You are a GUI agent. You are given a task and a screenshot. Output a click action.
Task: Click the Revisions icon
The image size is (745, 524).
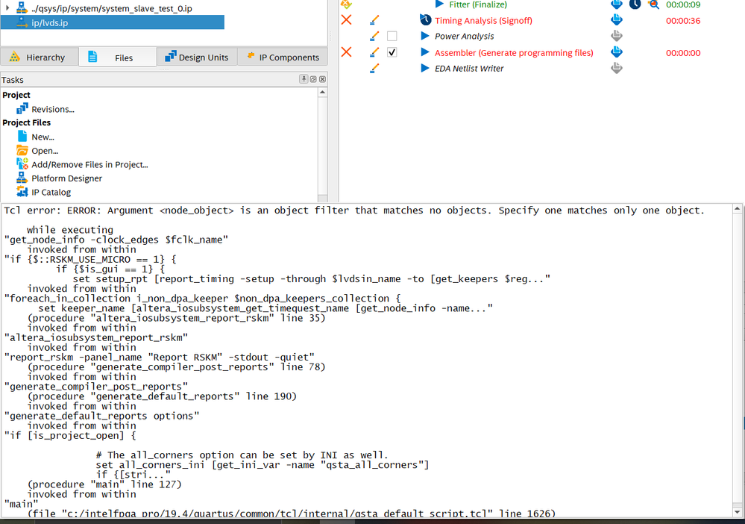click(22, 109)
